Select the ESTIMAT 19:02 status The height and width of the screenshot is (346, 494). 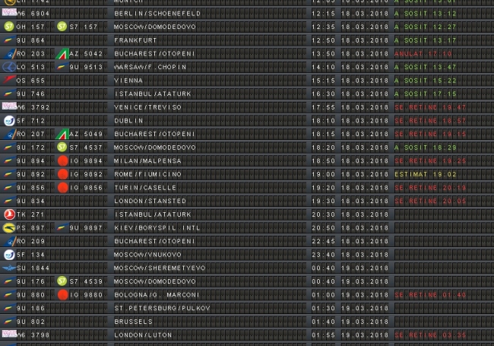426,174
